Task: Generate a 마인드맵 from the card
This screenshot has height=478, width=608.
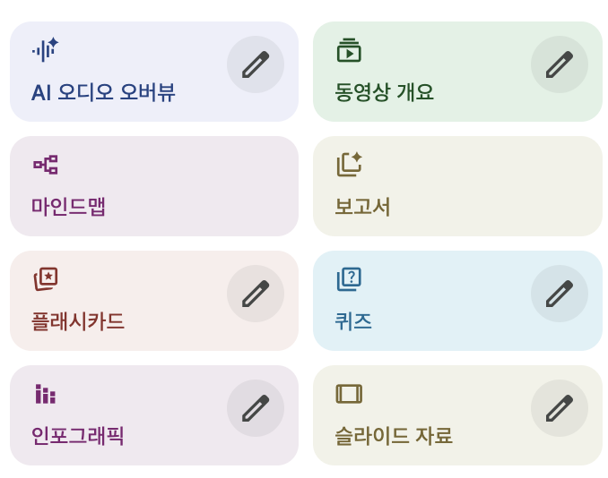Action: click(x=68, y=207)
